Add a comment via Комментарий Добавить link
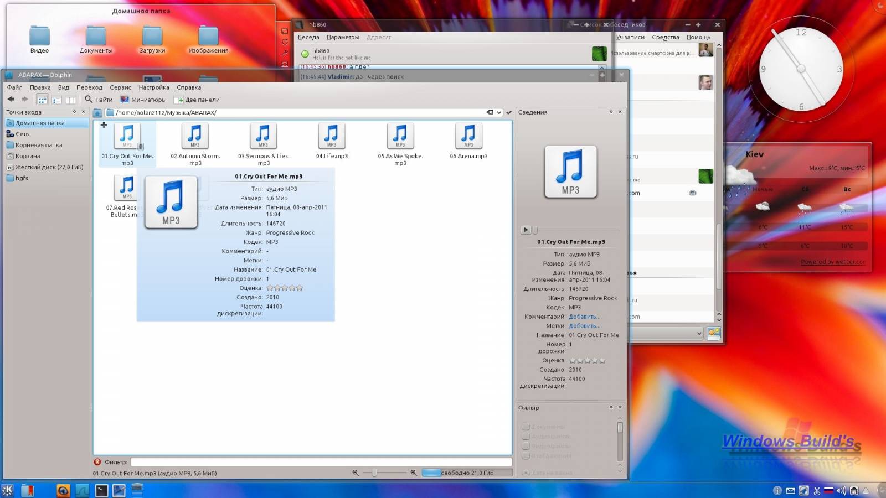 584,317
